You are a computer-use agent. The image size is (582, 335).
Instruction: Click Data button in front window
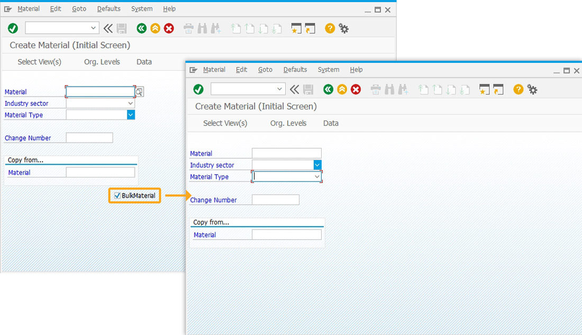pyautogui.click(x=331, y=123)
